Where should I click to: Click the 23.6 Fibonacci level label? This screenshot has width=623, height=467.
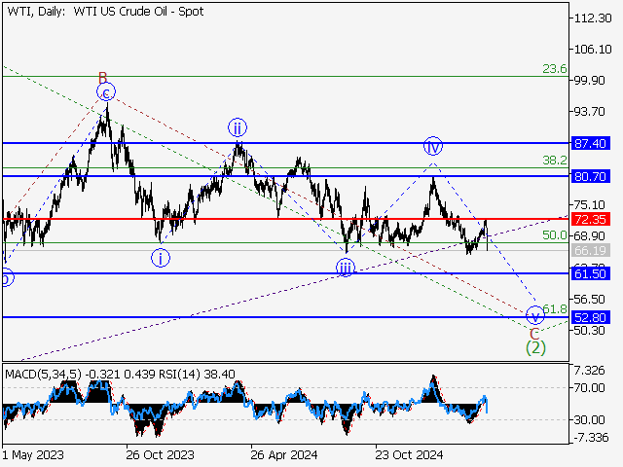pyautogui.click(x=554, y=68)
